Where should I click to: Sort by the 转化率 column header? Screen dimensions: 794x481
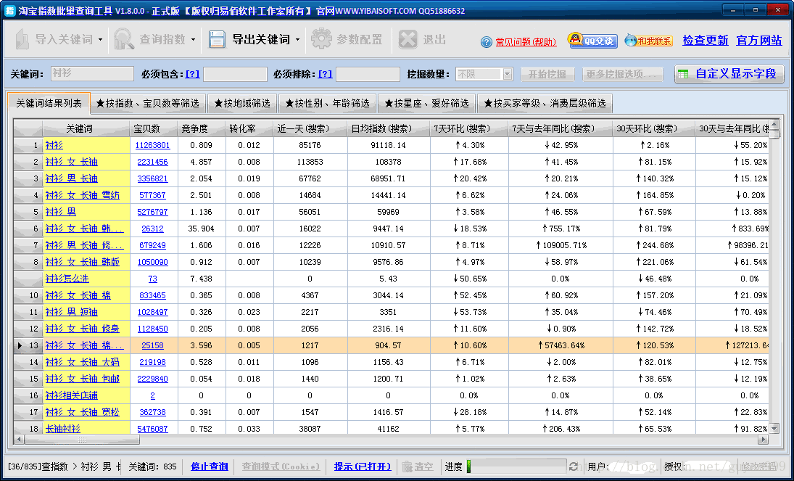coord(249,128)
